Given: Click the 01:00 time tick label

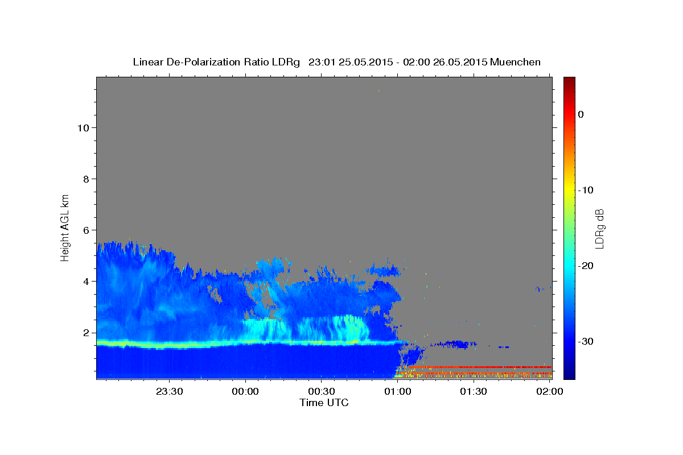Looking at the screenshot, I should pos(398,391).
